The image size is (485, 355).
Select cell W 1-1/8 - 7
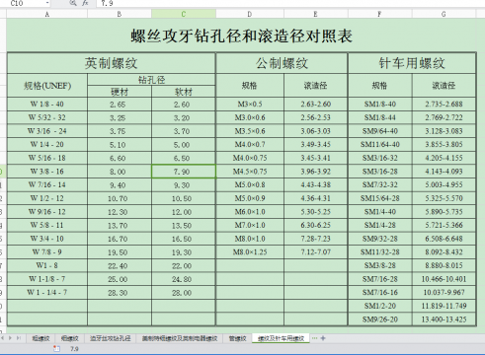click(47, 279)
